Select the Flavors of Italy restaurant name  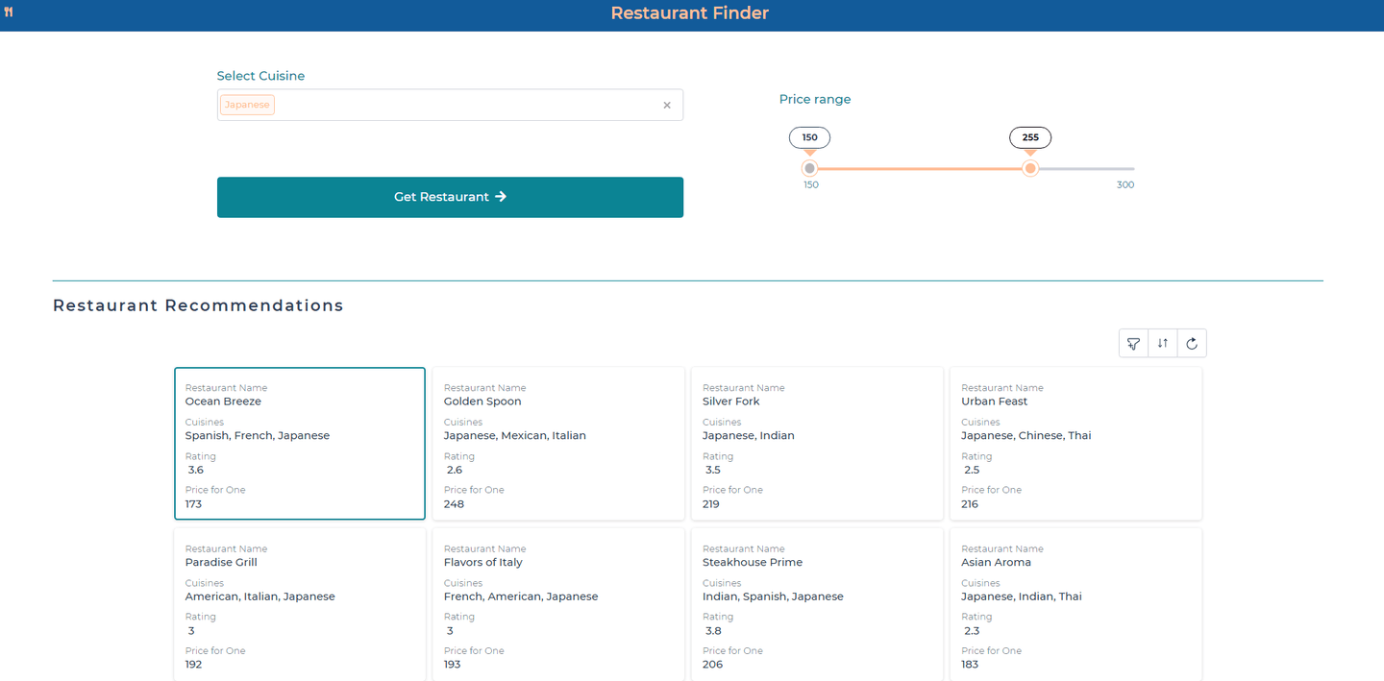click(483, 563)
